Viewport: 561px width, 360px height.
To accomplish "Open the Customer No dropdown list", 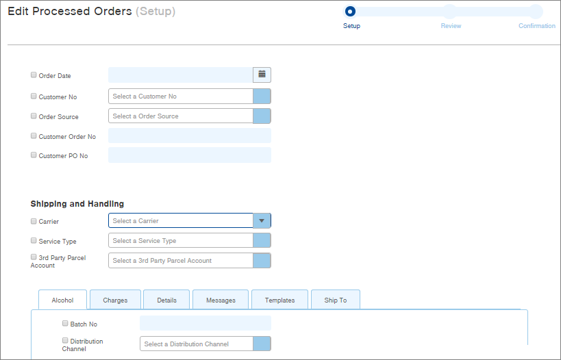I will pos(262,97).
